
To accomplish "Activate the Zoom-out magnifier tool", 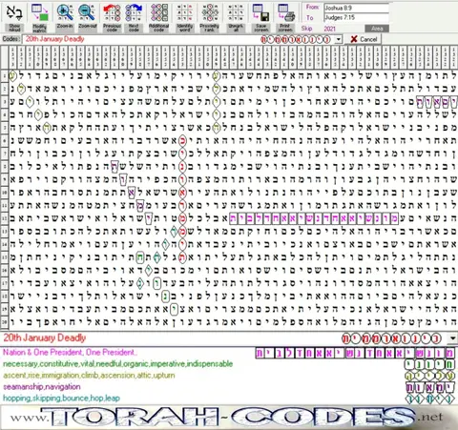I will click(x=87, y=17).
